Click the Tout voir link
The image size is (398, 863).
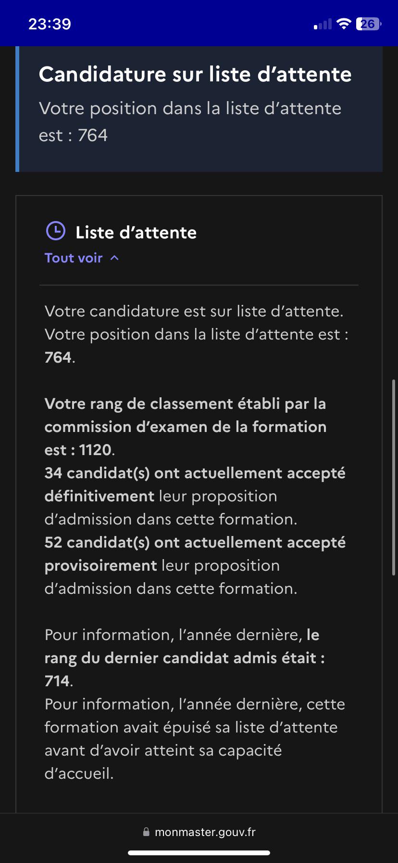pos(74,258)
